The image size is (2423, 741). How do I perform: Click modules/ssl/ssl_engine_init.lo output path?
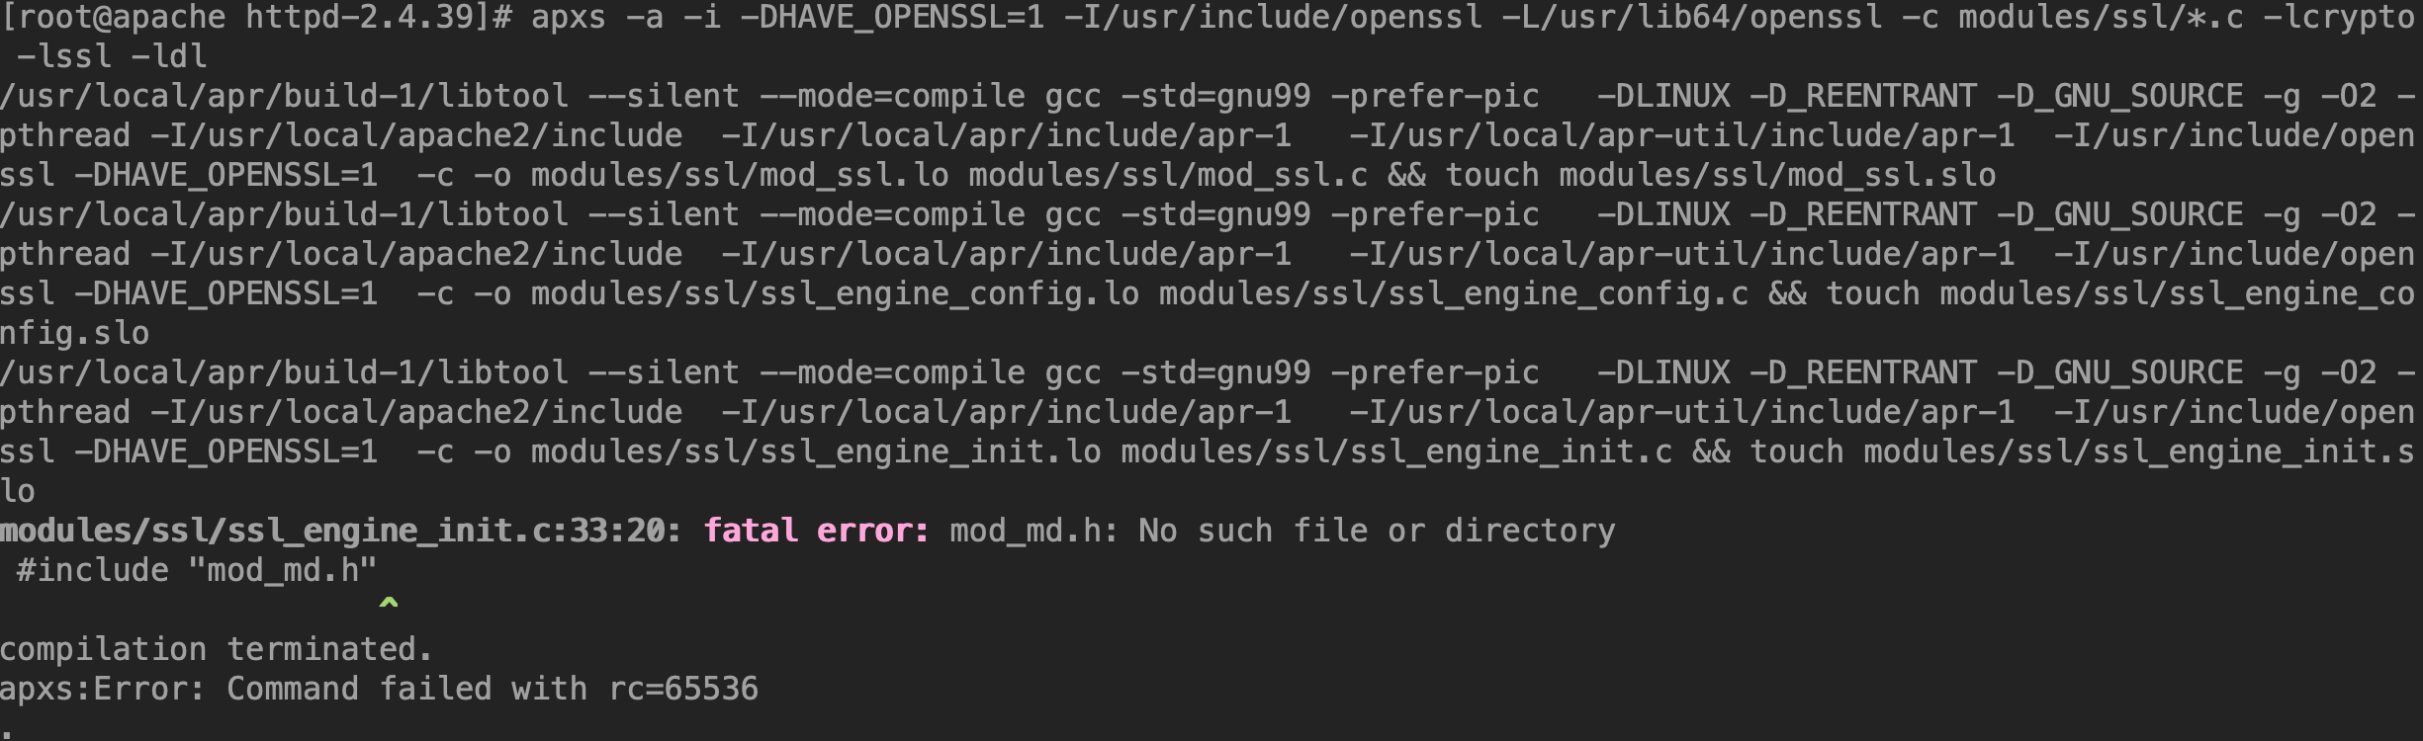(x=816, y=453)
